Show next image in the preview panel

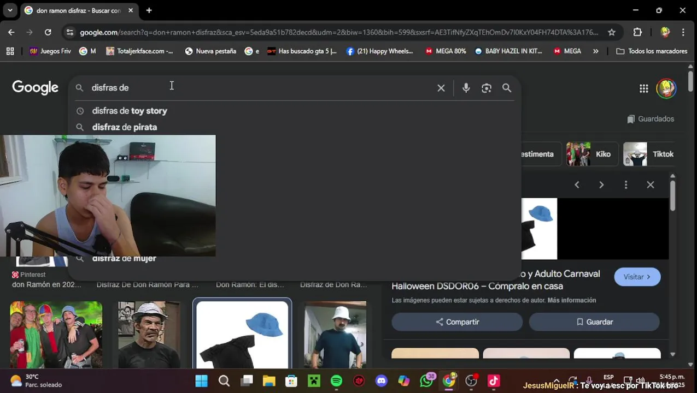601,185
